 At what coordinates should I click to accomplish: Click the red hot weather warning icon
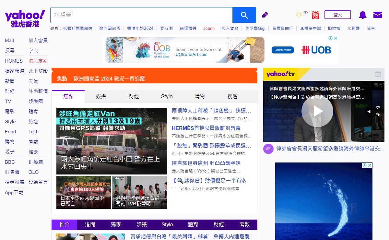click(x=315, y=15)
